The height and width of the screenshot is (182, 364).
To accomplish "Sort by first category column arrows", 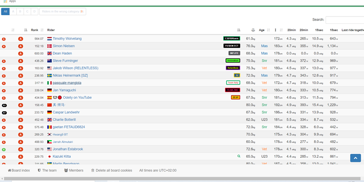I will [x=13, y=30].
